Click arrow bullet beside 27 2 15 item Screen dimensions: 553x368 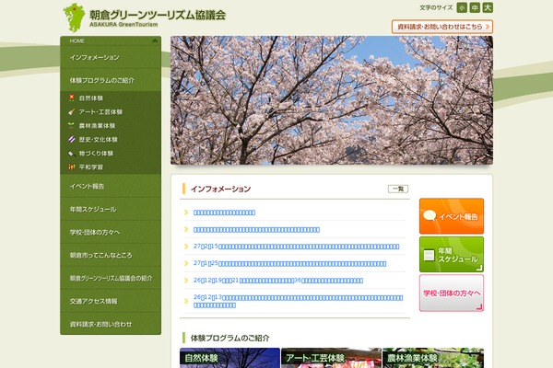[x=186, y=247]
